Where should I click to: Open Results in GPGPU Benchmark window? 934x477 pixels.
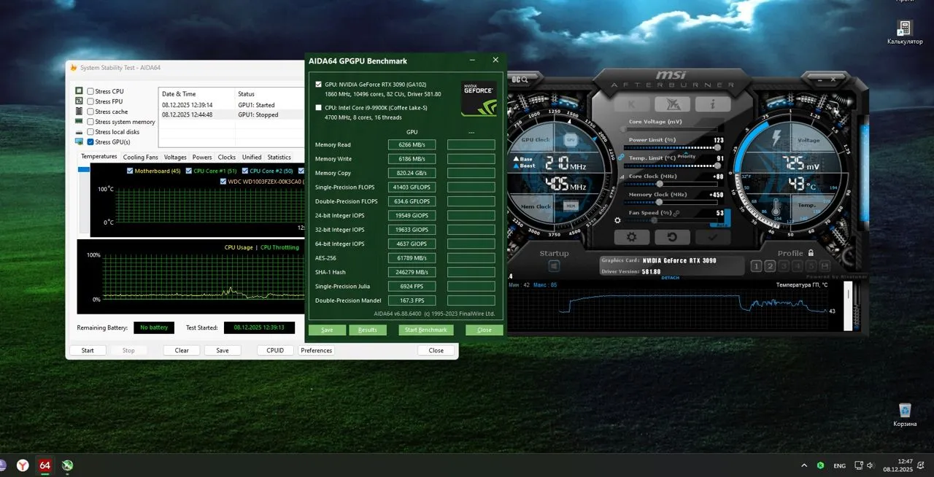[x=368, y=330]
